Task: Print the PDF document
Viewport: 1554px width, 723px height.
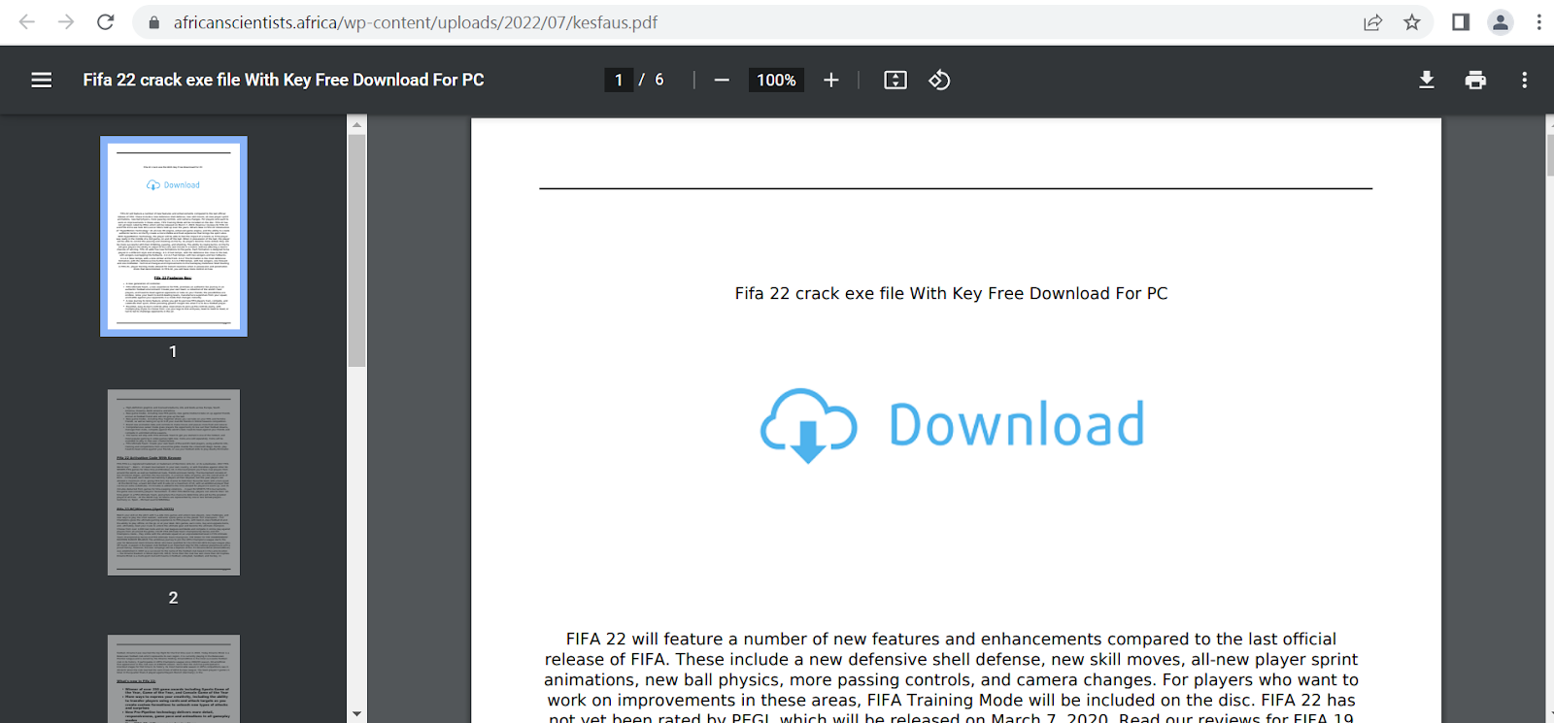Action: point(1475,80)
